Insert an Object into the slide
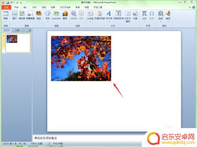Viewport: 197px width, 147px height. (135, 15)
